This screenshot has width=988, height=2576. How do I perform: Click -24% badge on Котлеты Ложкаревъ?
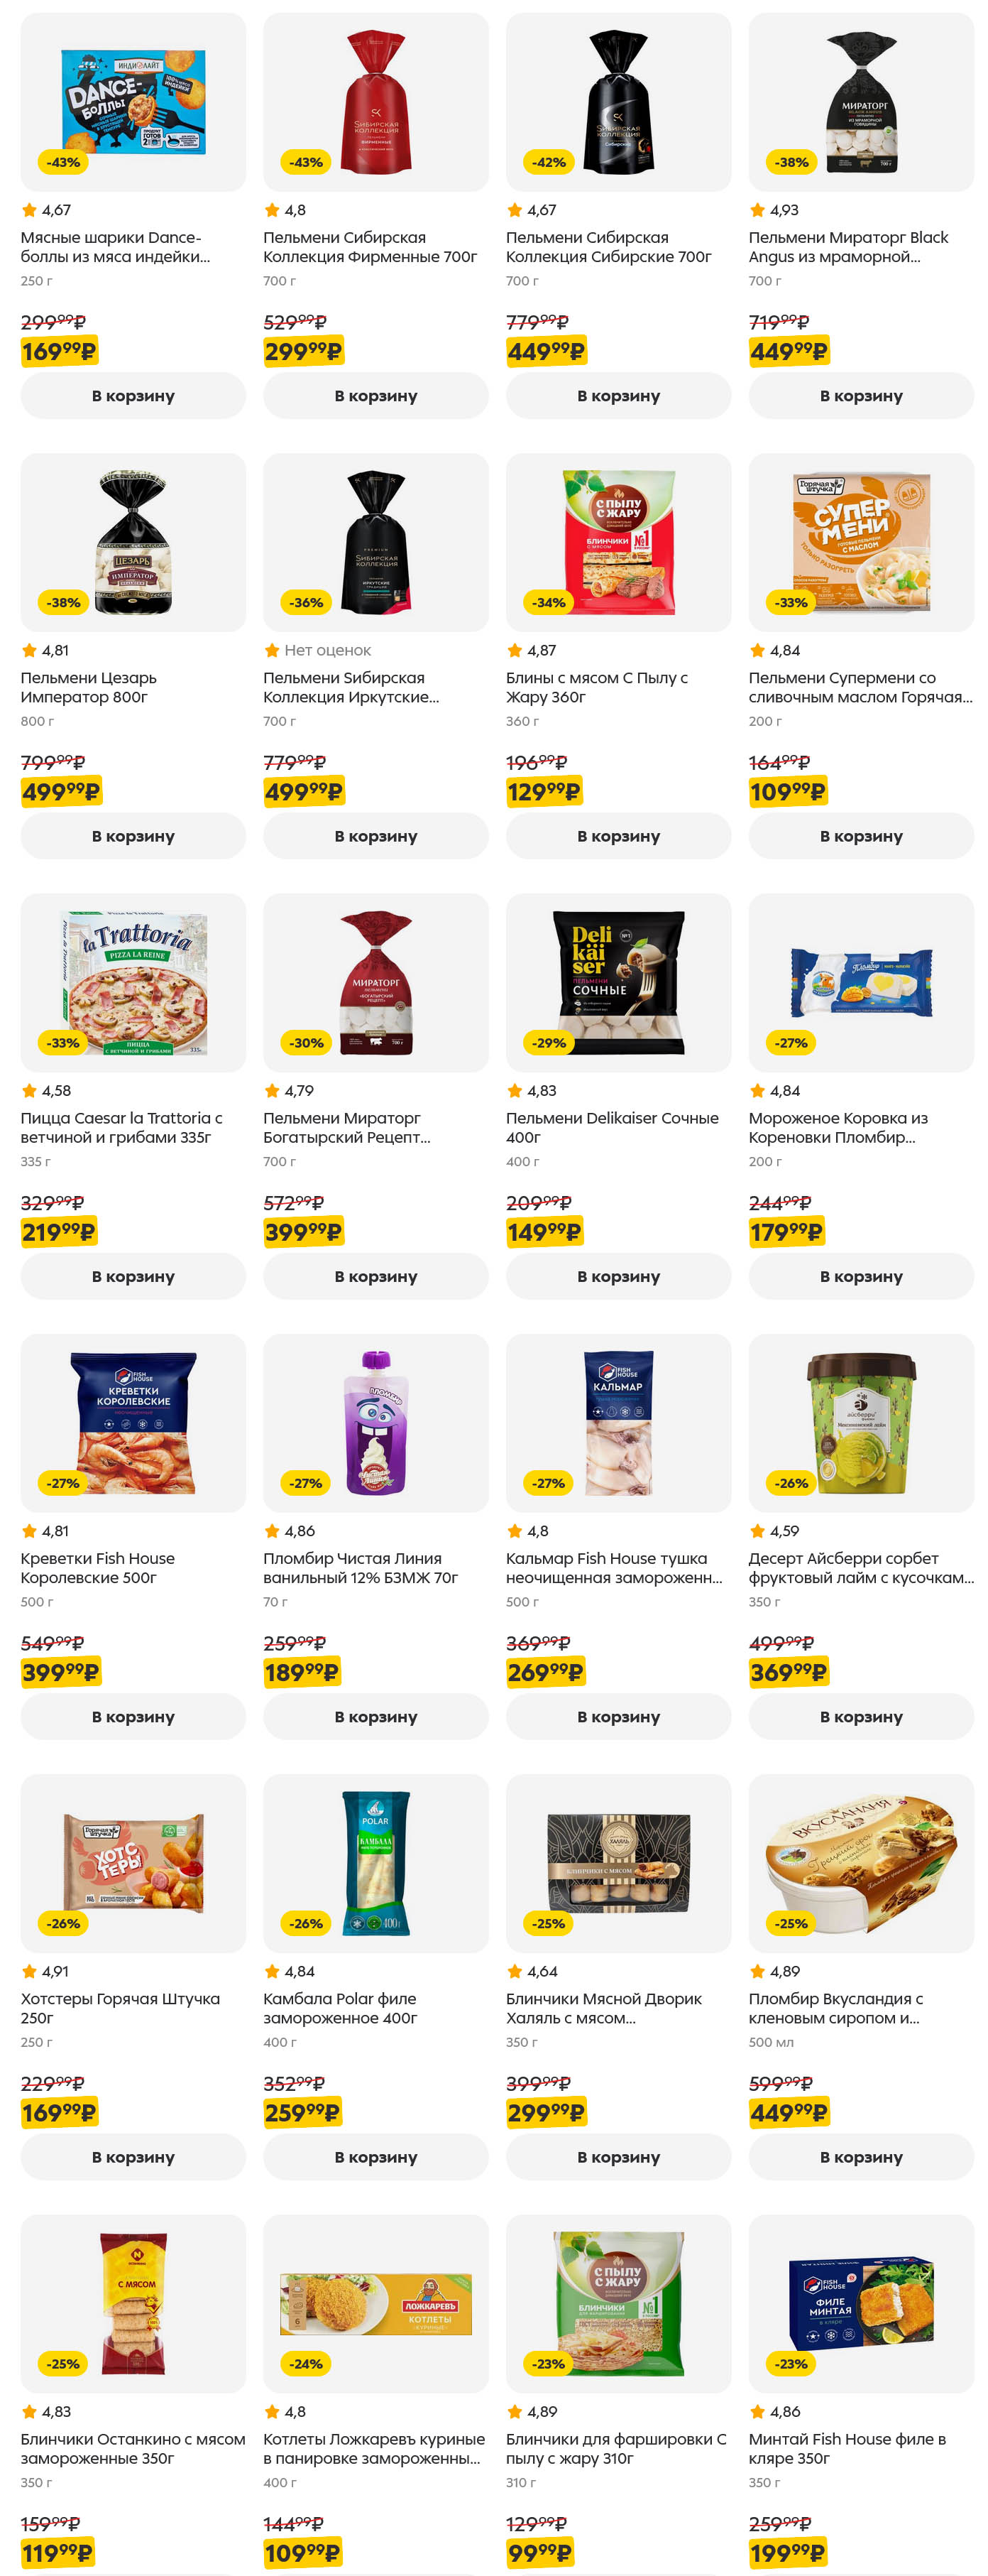click(x=306, y=2364)
